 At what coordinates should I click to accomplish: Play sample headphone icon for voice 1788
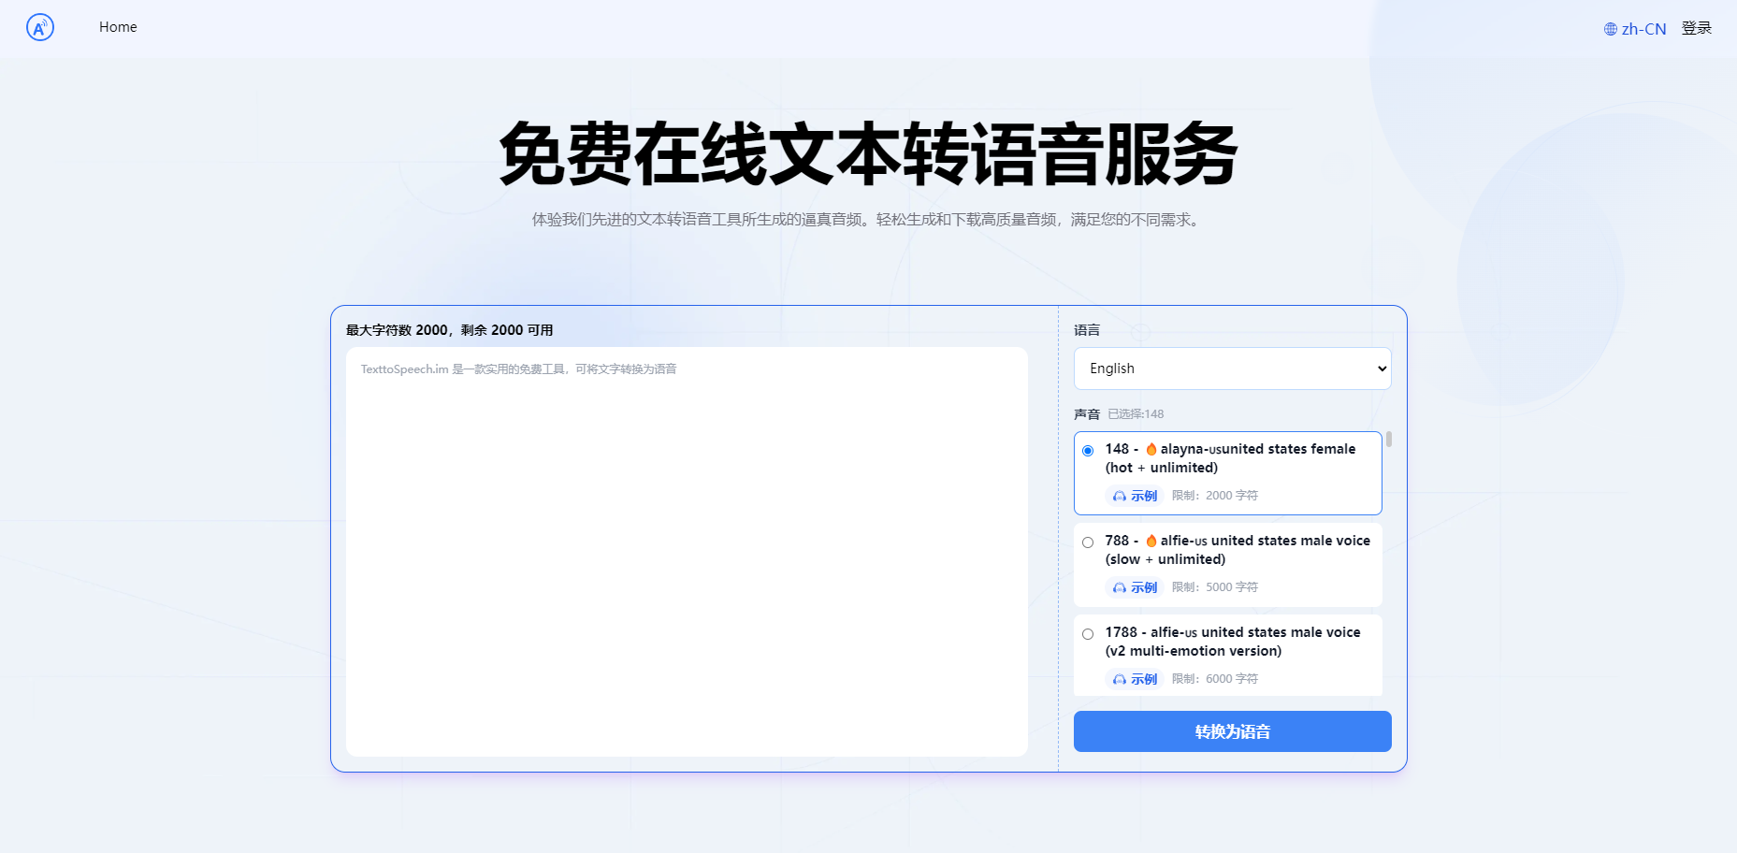[1120, 680]
